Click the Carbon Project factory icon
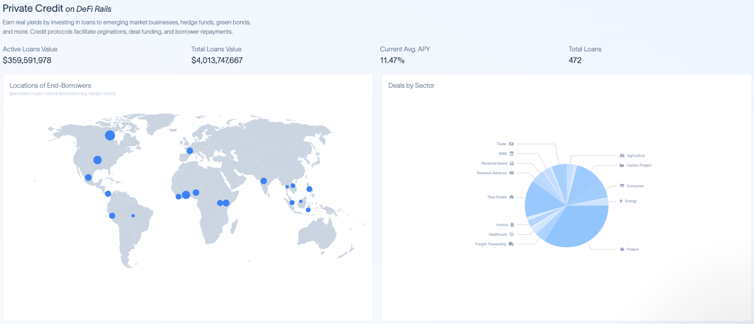This screenshot has width=754, height=324. point(622,166)
